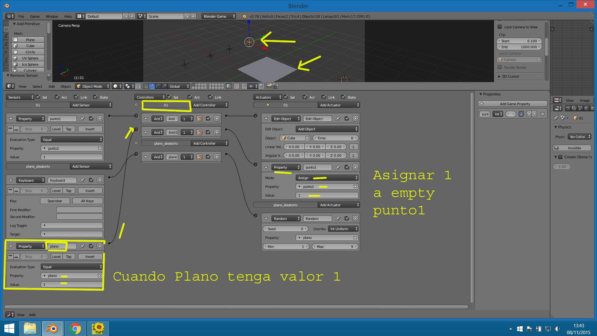Open the Blender Game engine dropdown
This screenshot has height=336, width=597.
[x=219, y=16]
